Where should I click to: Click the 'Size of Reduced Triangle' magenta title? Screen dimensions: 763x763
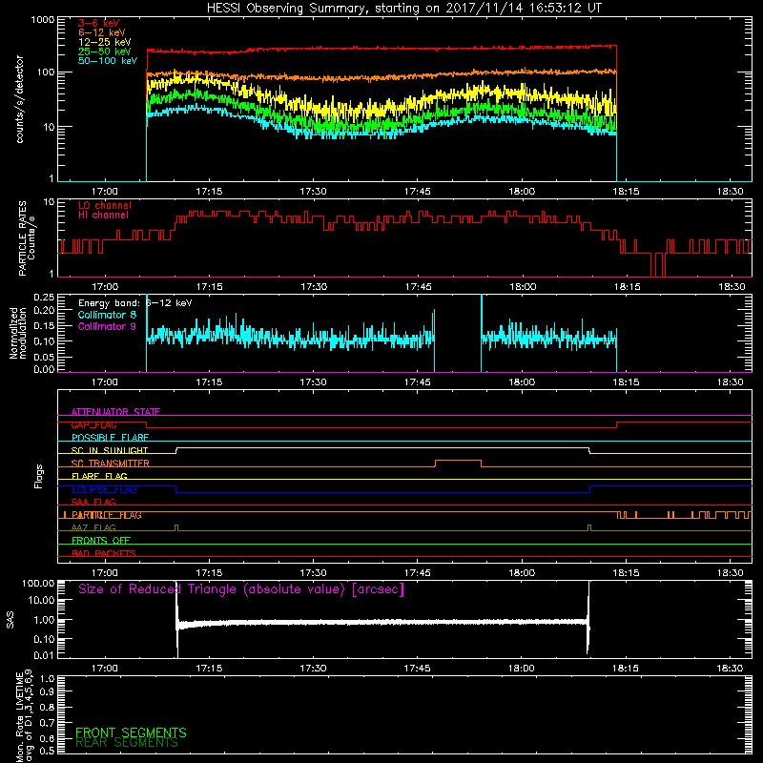point(241,589)
